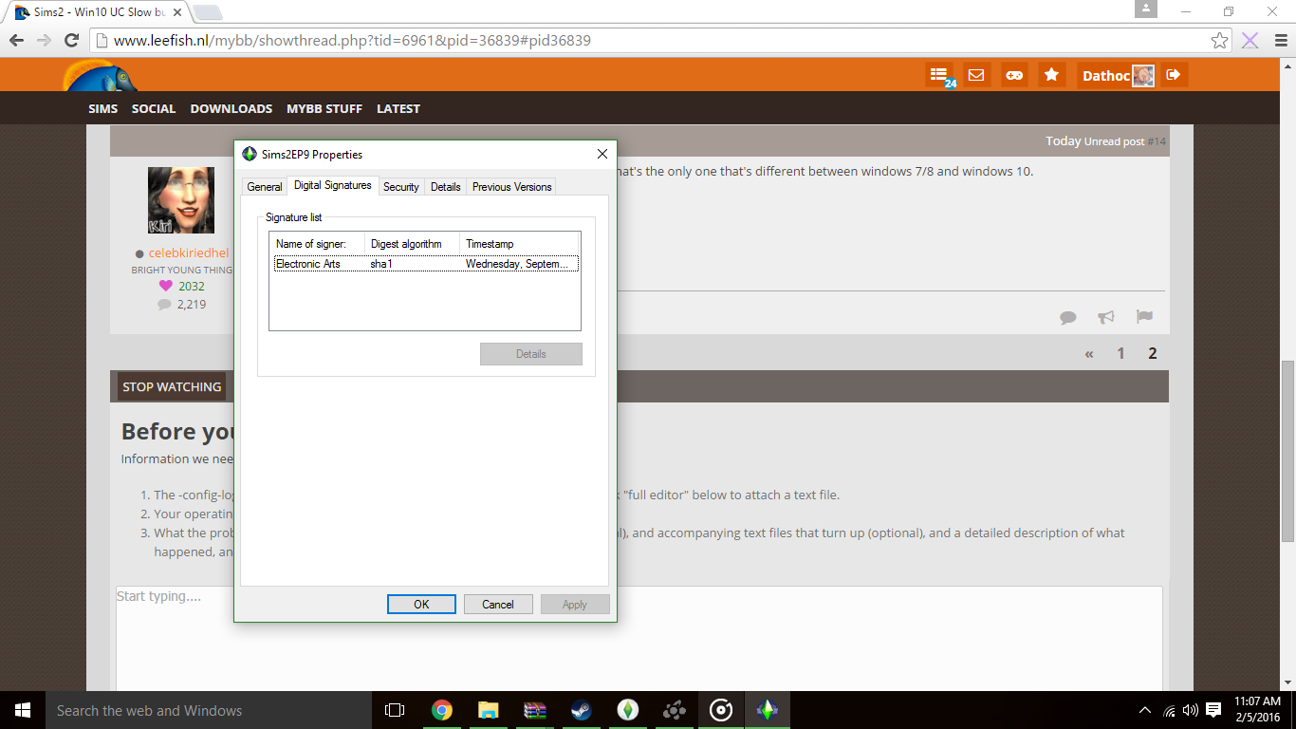Click the speech bubble reply icon on post
This screenshot has width=1296, height=729.
click(x=1068, y=317)
